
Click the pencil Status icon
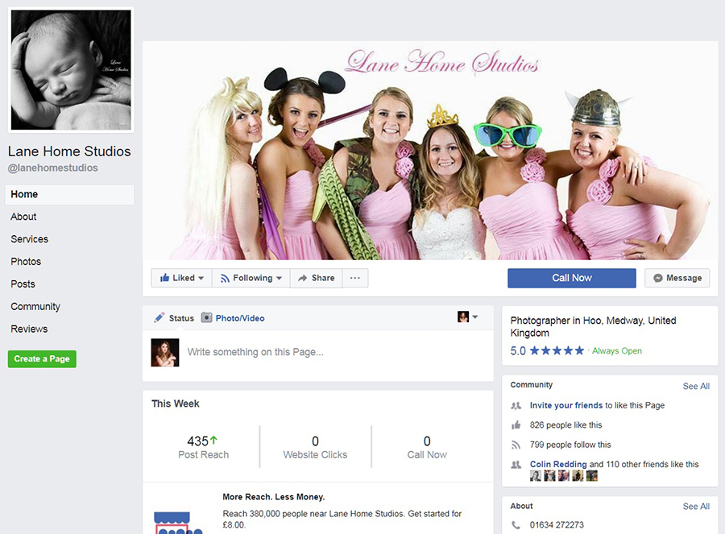pyautogui.click(x=159, y=317)
